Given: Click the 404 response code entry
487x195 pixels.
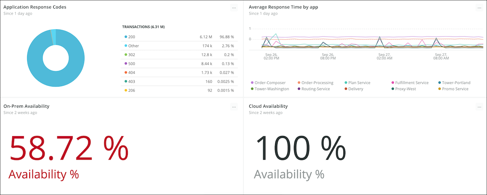Looking at the screenshot, I should [x=179, y=72].
